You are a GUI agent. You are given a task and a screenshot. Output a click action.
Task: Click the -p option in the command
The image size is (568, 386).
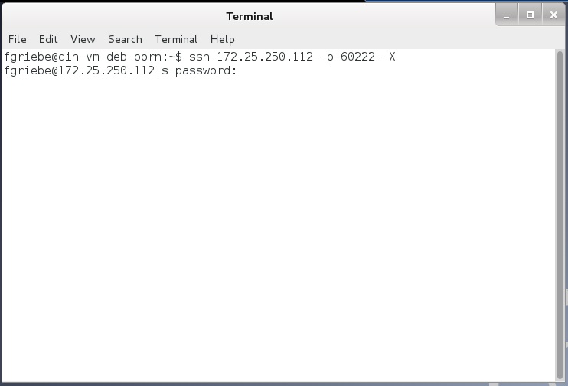pos(327,57)
